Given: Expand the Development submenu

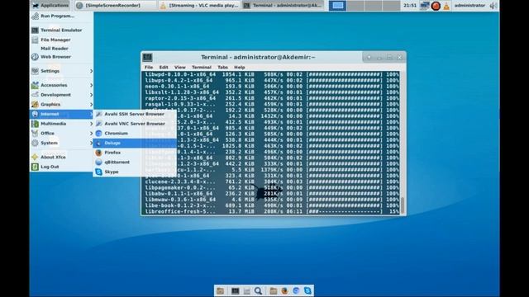Looking at the screenshot, I should click(x=61, y=95).
